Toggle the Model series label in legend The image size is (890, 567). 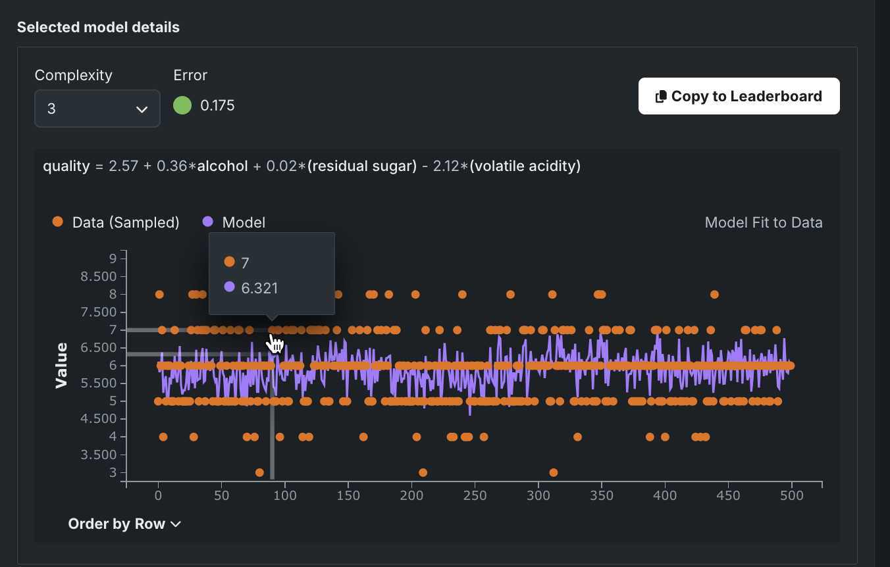click(x=244, y=222)
